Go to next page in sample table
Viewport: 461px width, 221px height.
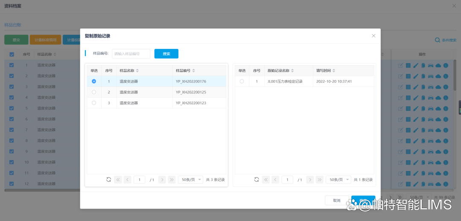(162, 180)
